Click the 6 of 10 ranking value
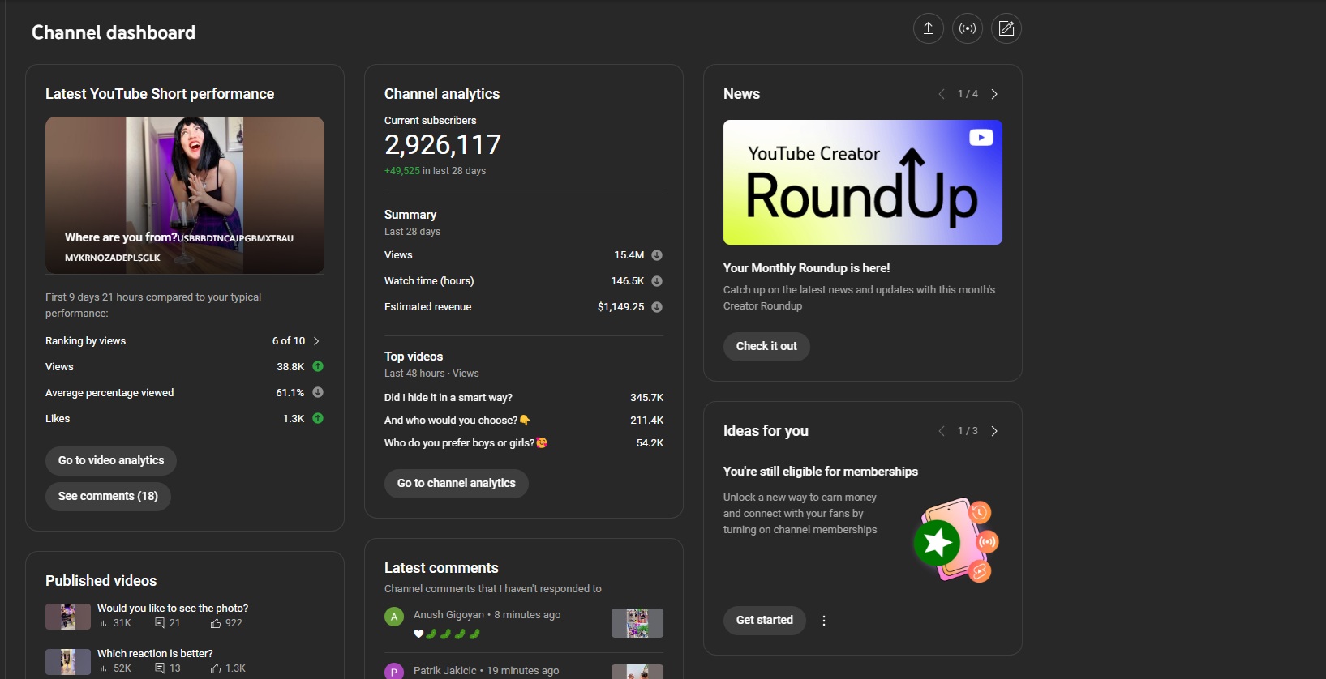The width and height of the screenshot is (1326, 679). 289,341
